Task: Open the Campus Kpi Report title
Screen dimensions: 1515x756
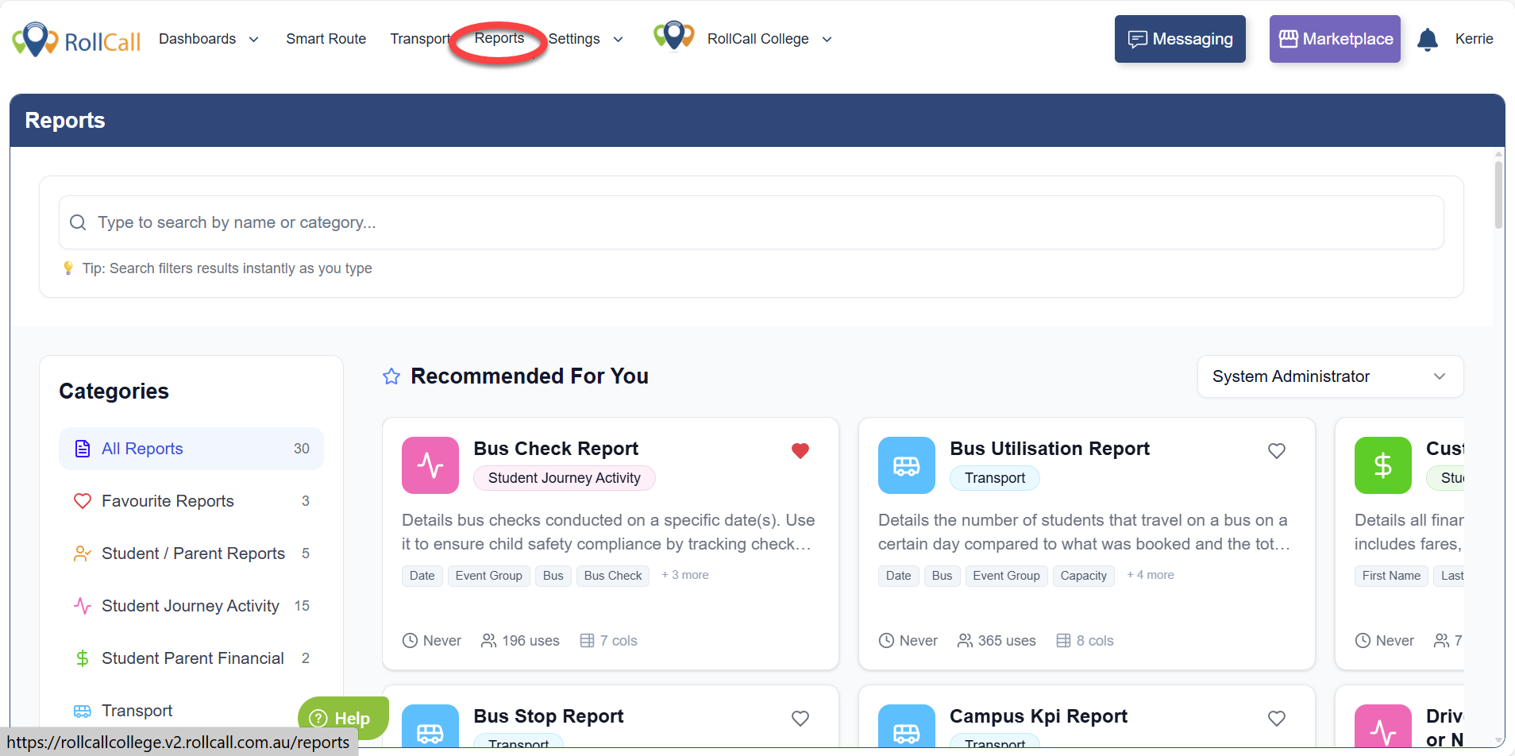Action: tap(1039, 716)
